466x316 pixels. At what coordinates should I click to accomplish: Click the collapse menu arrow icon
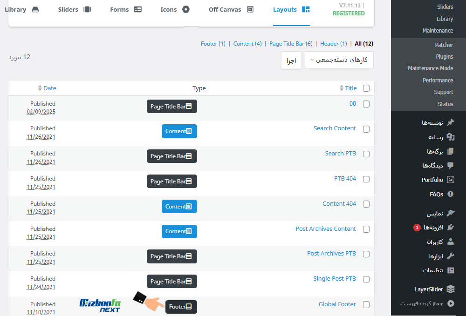pyautogui.click(x=451, y=303)
